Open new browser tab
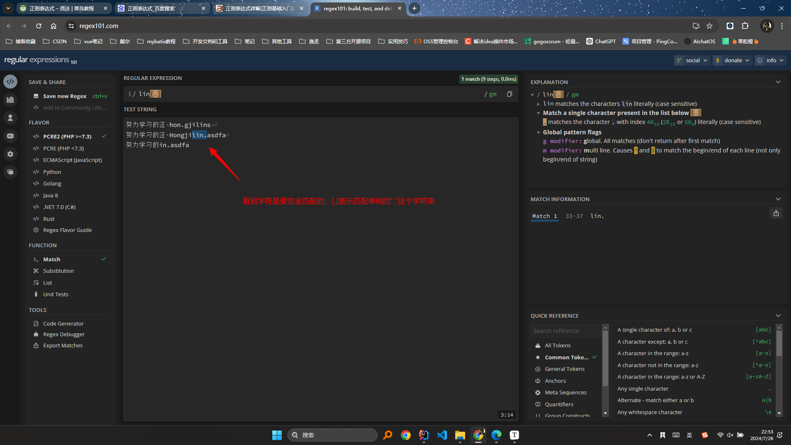 (x=414, y=8)
